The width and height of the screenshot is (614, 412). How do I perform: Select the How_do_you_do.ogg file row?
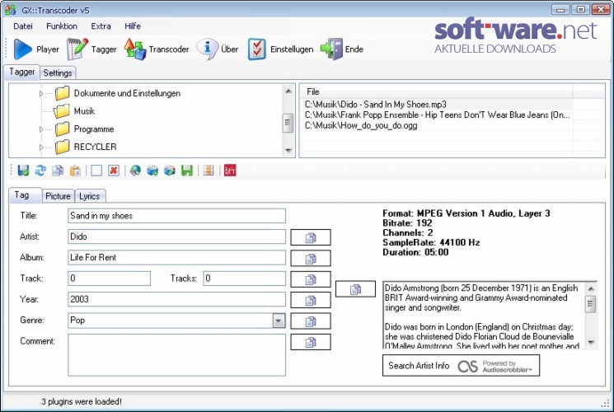[x=438, y=126]
